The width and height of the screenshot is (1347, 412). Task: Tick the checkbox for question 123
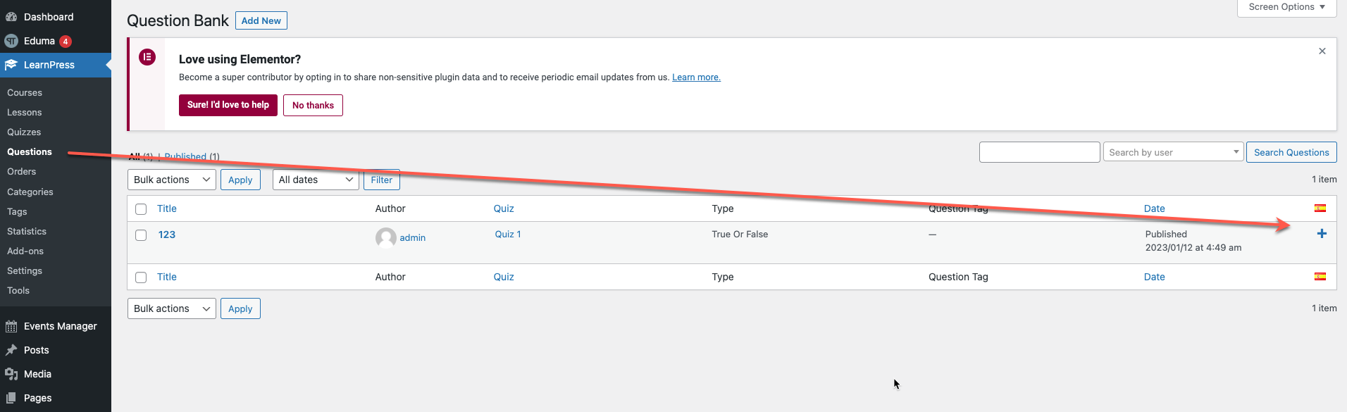coord(141,235)
